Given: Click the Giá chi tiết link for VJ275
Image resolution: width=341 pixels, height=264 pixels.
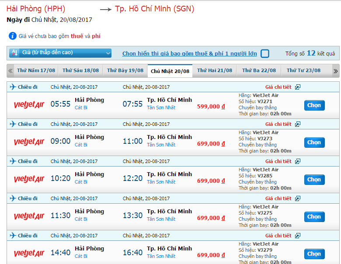Looking at the screenshot, I should pyautogui.click(x=278, y=198).
